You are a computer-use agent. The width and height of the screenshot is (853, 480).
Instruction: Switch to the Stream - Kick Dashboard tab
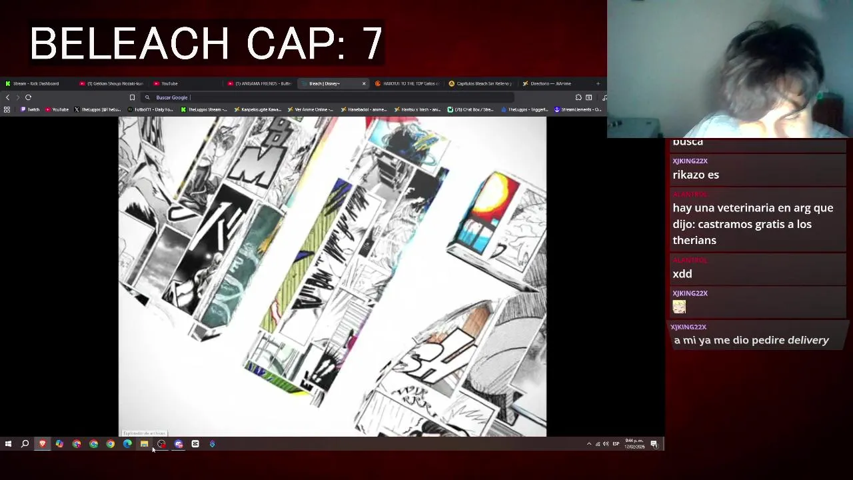(x=36, y=83)
